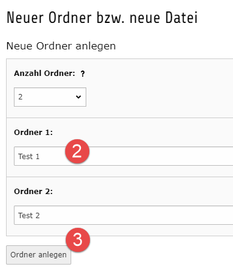Click the red step 3 badge
The image size is (233, 270).
78,240
